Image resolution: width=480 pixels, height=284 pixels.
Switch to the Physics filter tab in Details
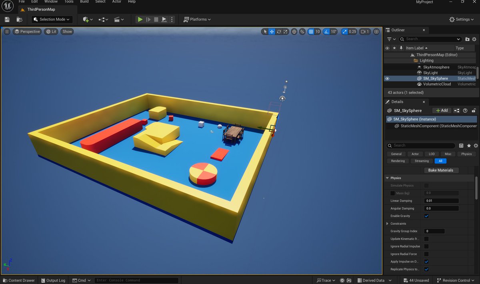466,154
